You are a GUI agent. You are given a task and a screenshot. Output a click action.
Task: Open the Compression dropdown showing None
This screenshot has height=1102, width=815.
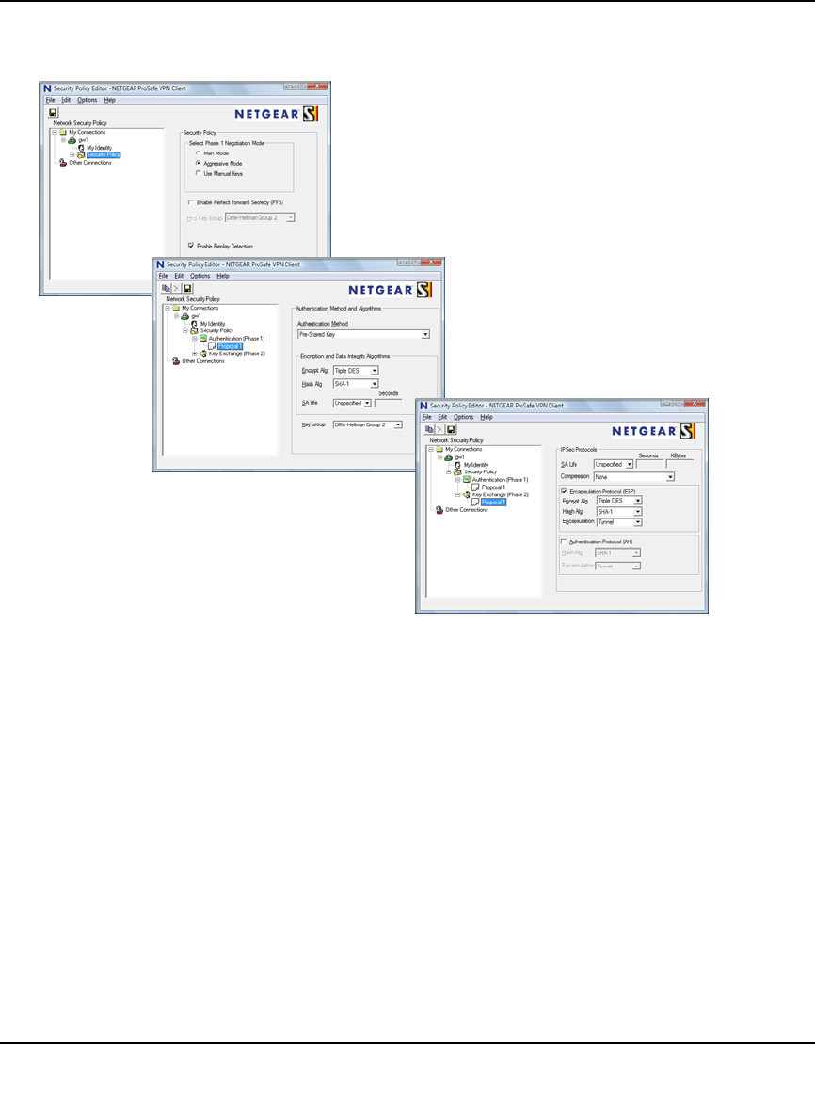(x=633, y=476)
